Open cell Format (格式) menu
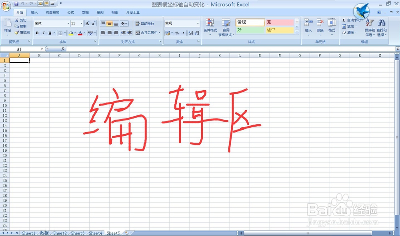Screen dimensions: 400x236 click(332, 27)
